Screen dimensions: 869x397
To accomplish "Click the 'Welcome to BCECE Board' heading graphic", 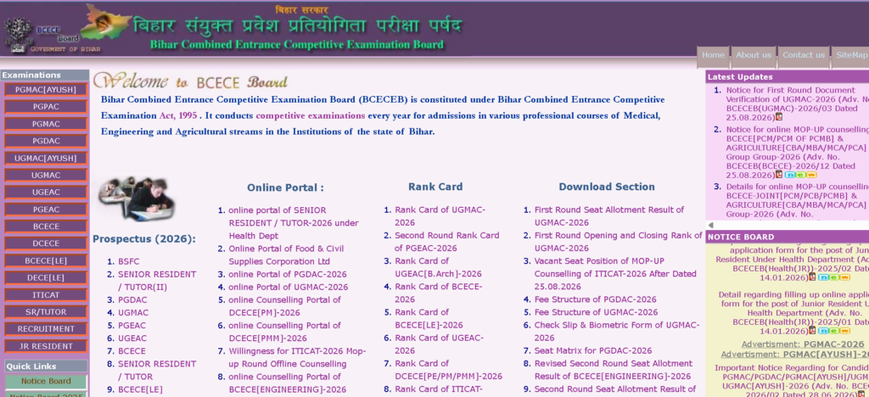I will [190, 81].
